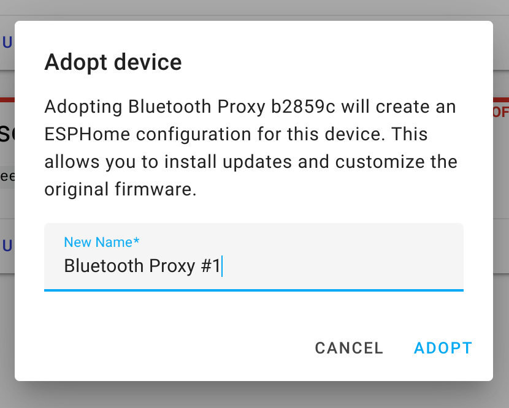Viewport: 509px width, 408px height.
Task: Click the dimmed backdrop below the dialog
Action: coord(255,396)
